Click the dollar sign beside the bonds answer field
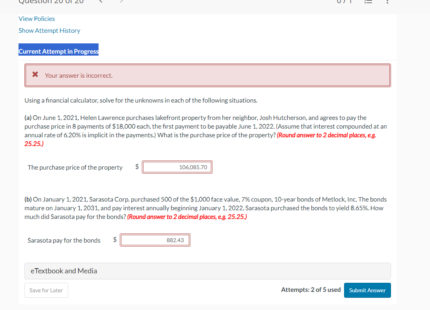430x310 pixels. [115, 240]
